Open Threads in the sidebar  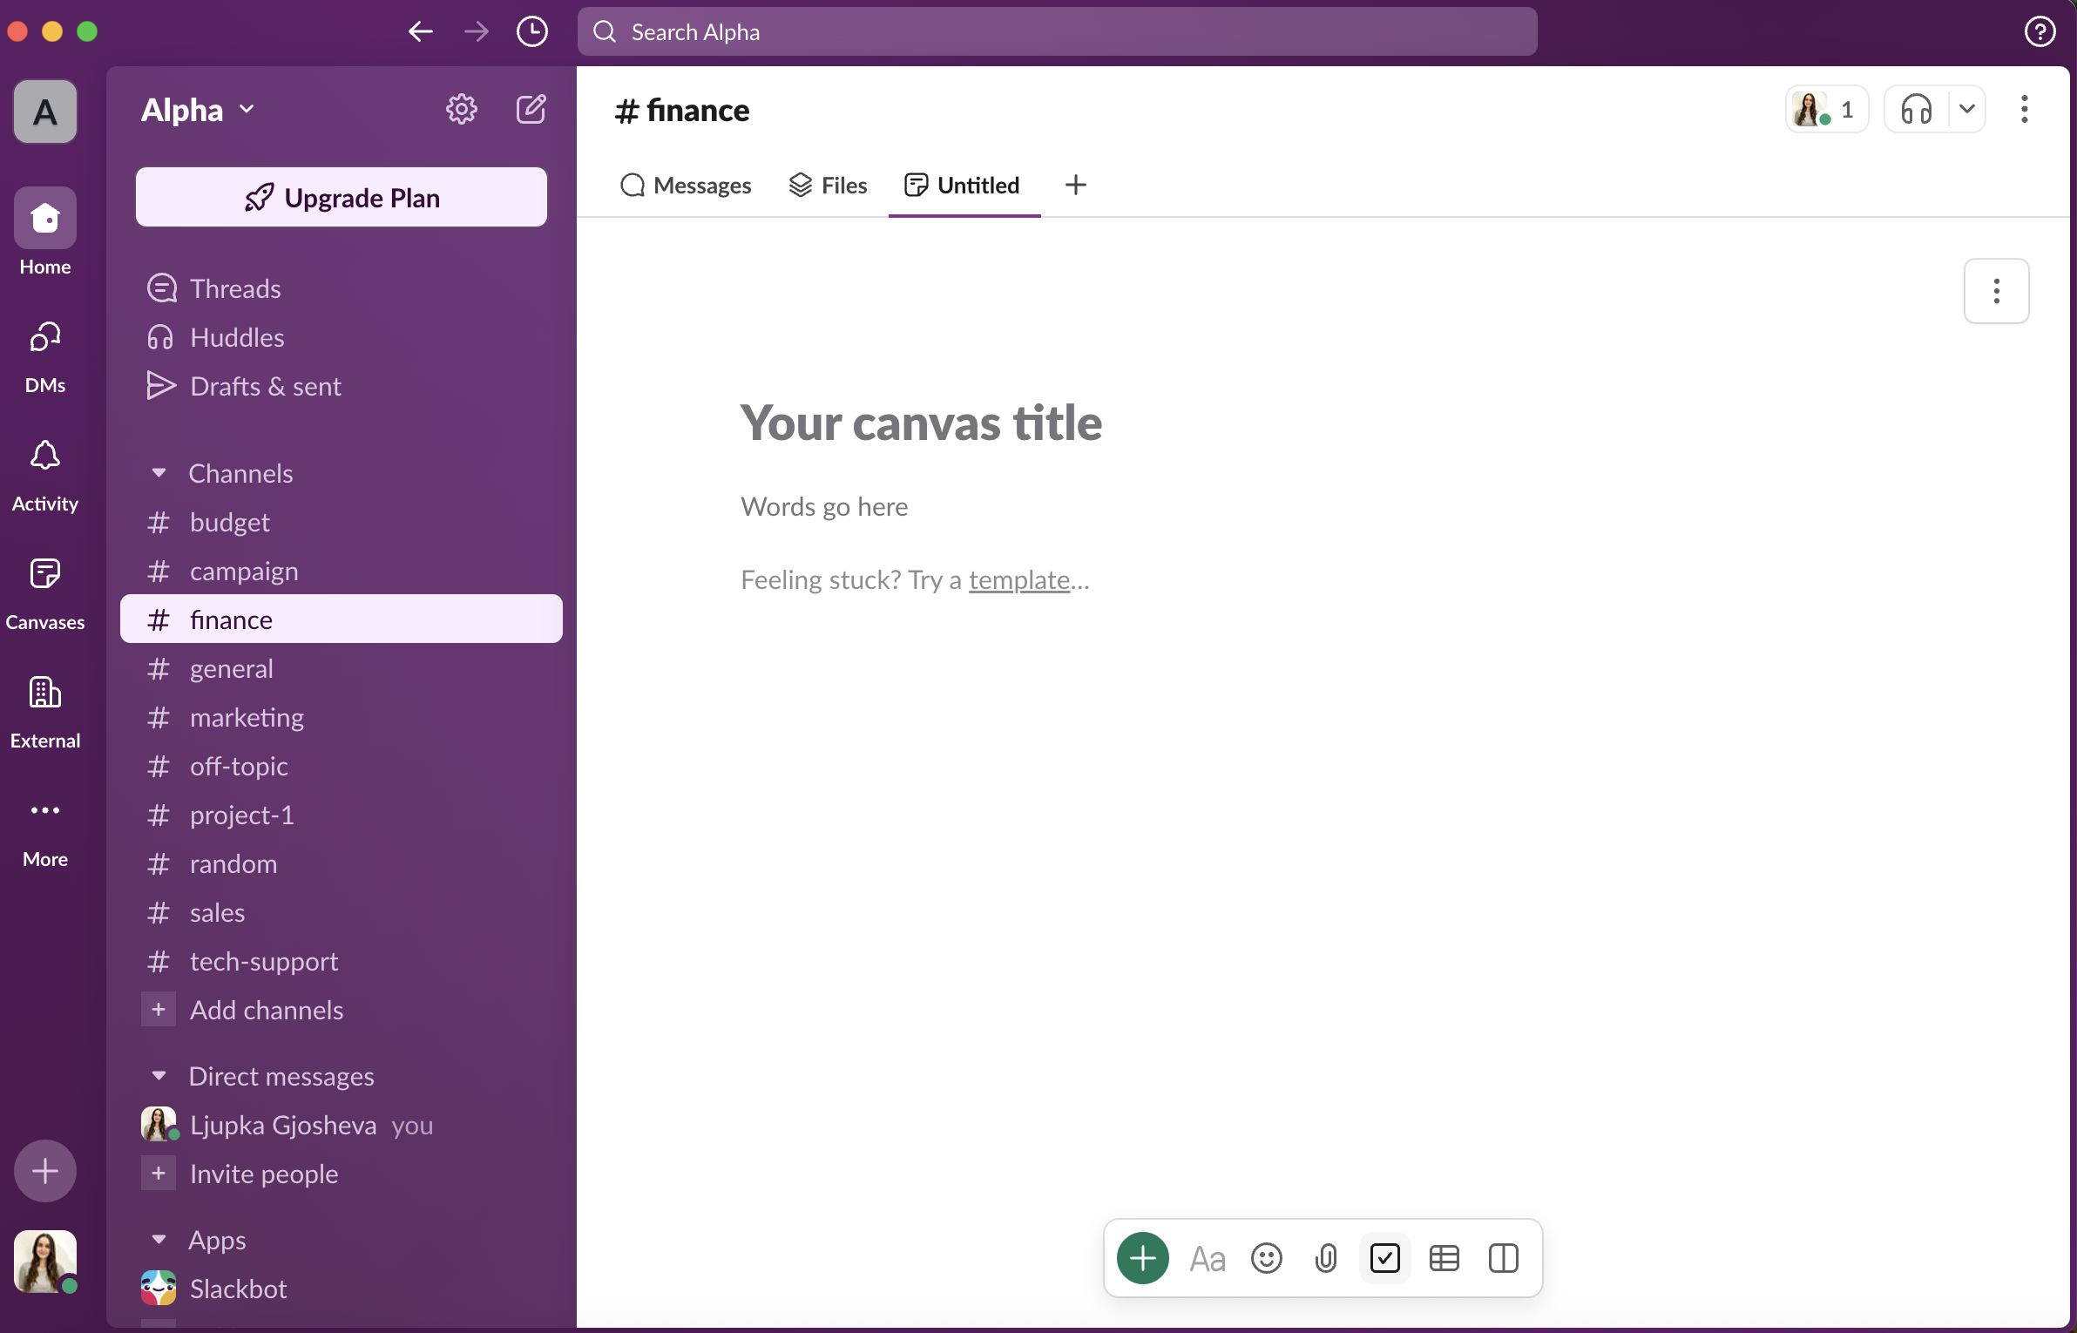point(342,288)
